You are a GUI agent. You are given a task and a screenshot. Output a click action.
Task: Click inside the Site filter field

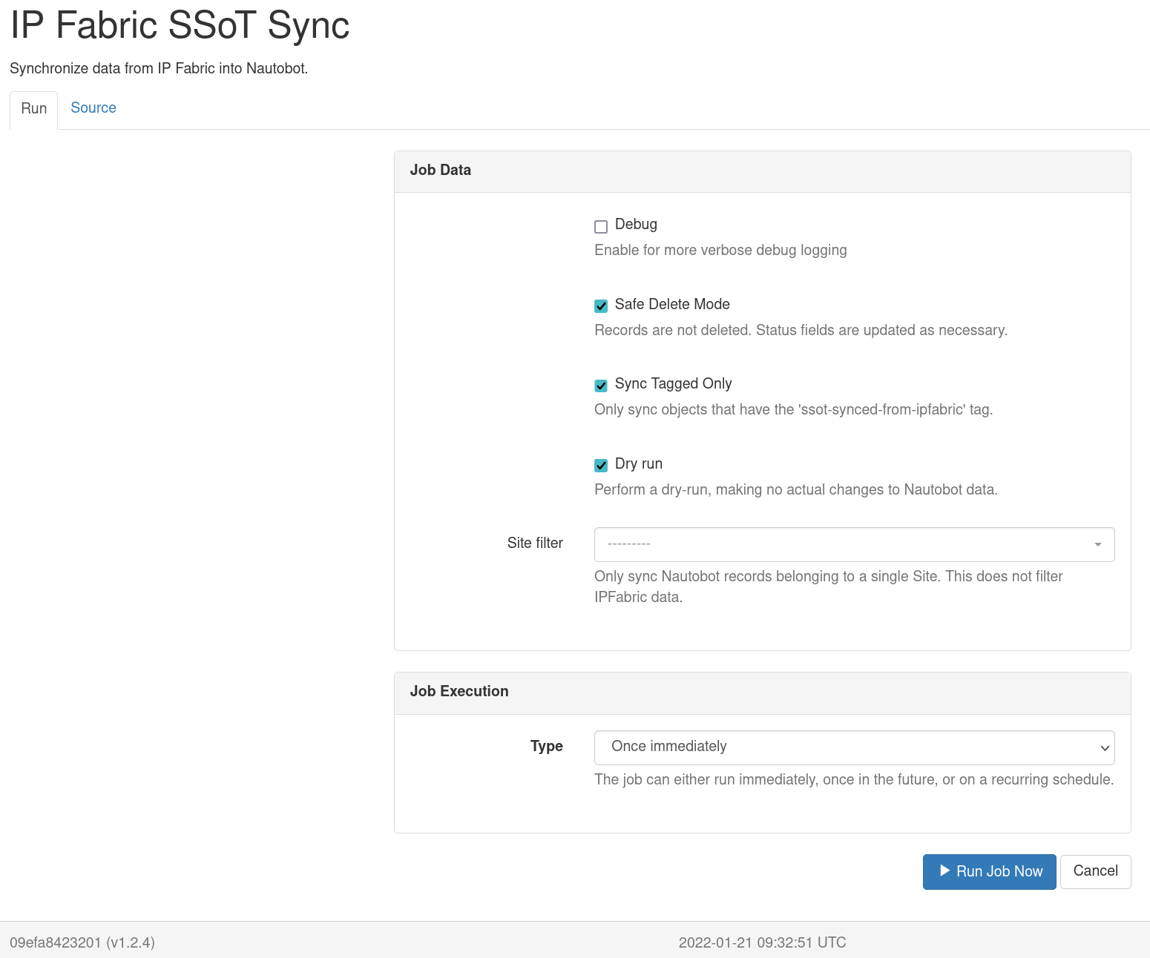click(816, 544)
